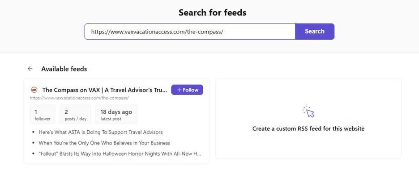Click the plus icon in Follow button
Screen dimensions: 419x174
pos(180,90)
